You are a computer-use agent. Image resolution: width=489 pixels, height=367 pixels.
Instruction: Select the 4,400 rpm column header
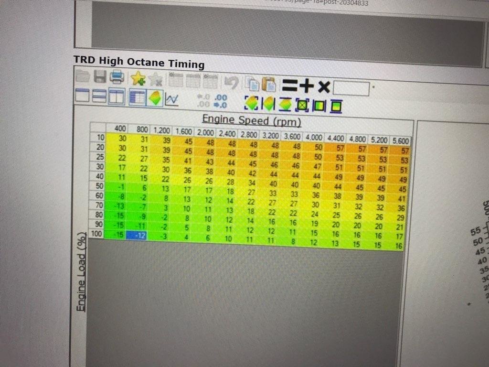(336, 138)
